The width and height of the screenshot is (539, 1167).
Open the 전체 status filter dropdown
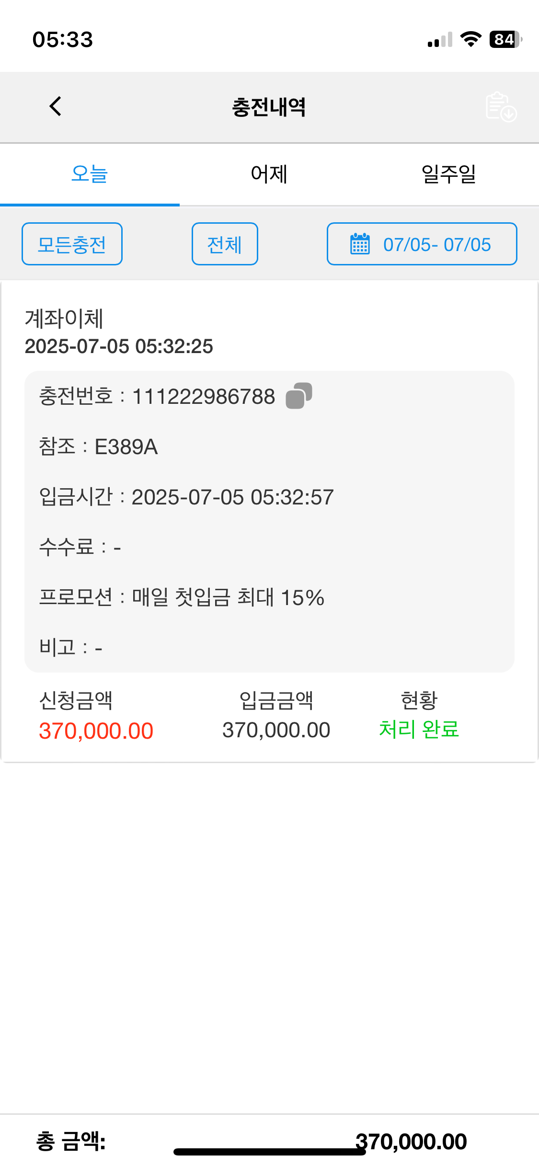coord(225,244)
